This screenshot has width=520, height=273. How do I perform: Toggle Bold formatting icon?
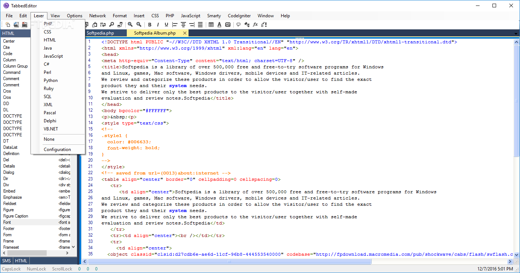point(150,25)
